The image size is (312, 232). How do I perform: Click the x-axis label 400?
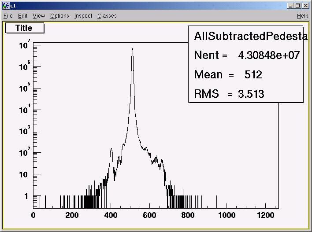tap(111, 215)
